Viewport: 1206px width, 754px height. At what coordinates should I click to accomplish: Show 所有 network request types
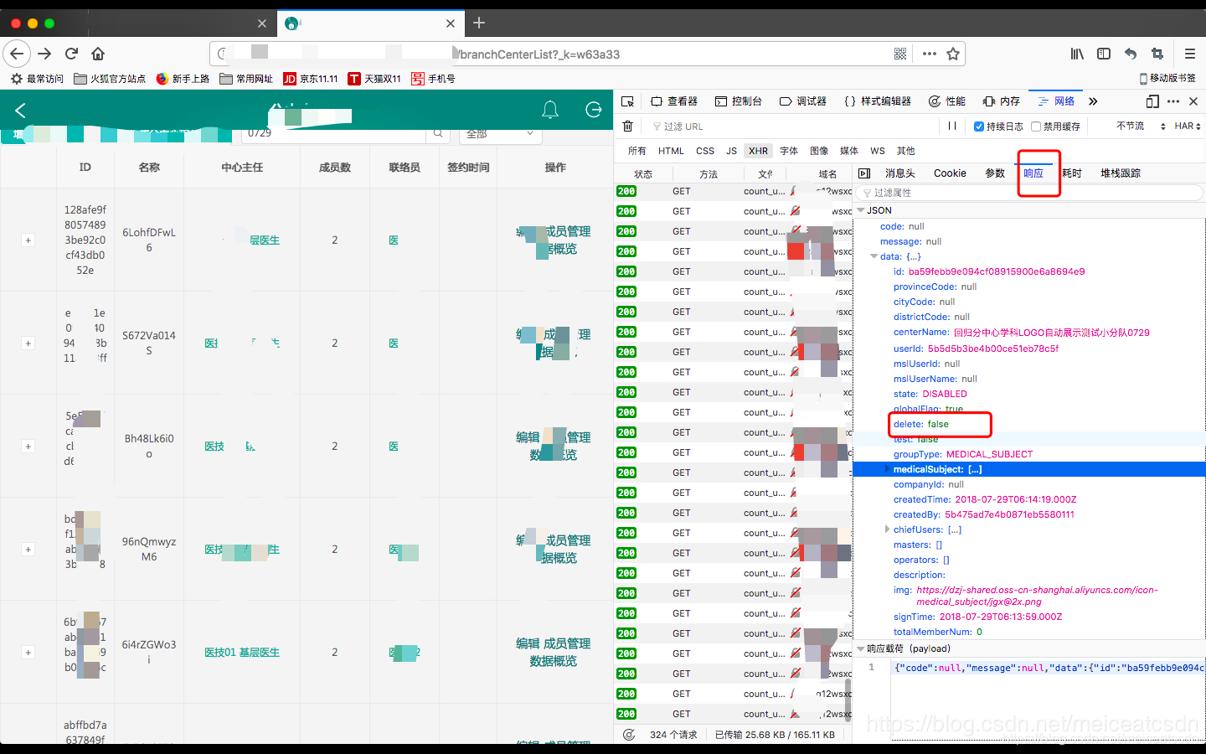point(637,151)
